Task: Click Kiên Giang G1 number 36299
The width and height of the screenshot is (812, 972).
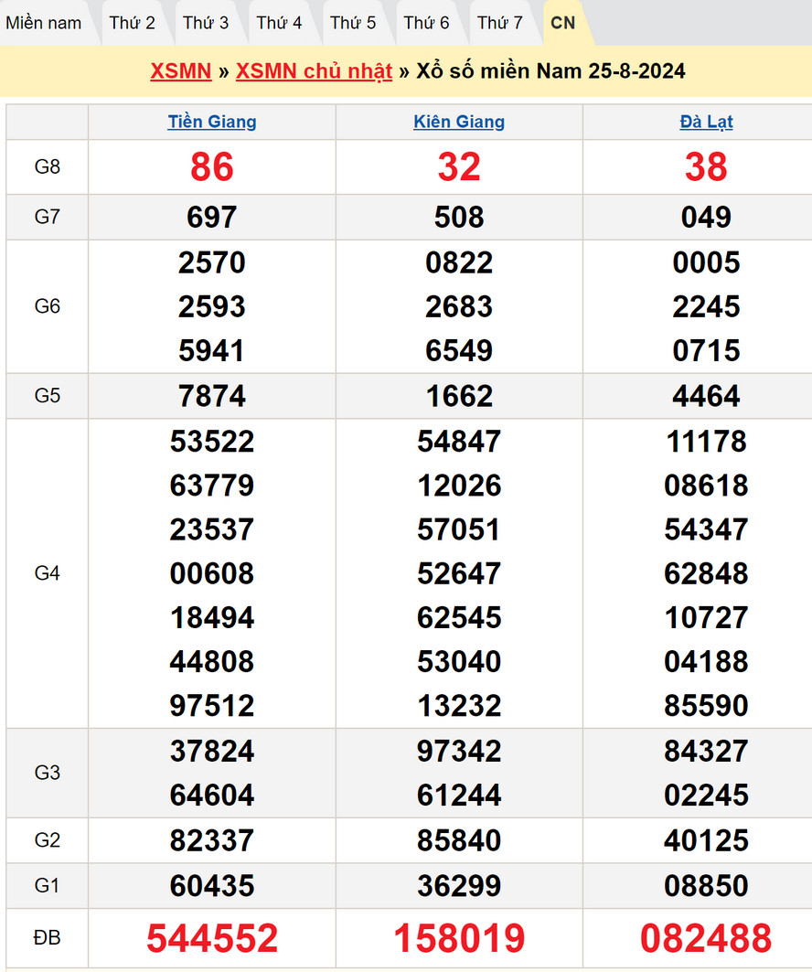Action: [x=459, y=885]
